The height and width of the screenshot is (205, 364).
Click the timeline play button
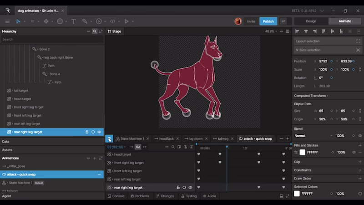pyautogui.click(x=109, y=138)
